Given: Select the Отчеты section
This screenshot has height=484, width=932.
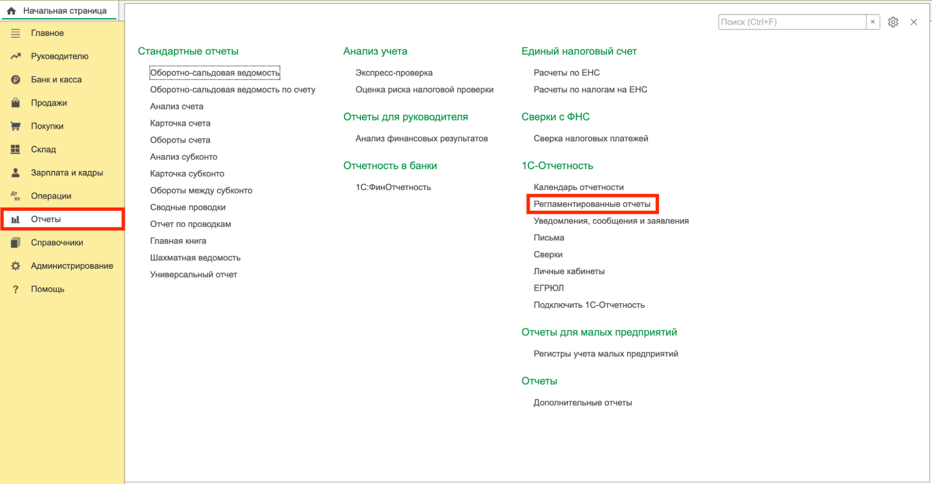Looking at the screenshot, I should coord(62,219).
